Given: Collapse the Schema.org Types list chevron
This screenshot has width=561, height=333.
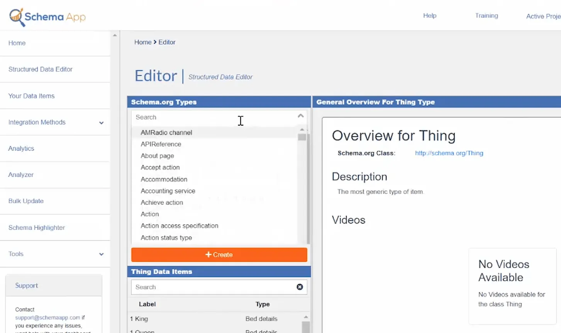Looking at the screenshot, I should click(300, 116).
